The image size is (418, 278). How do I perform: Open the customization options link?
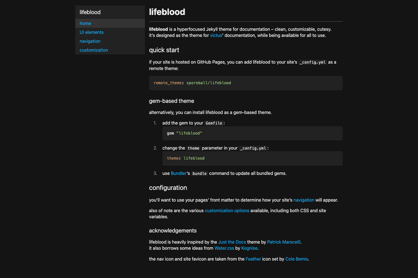pyautogui.click(x=227, y=210)
